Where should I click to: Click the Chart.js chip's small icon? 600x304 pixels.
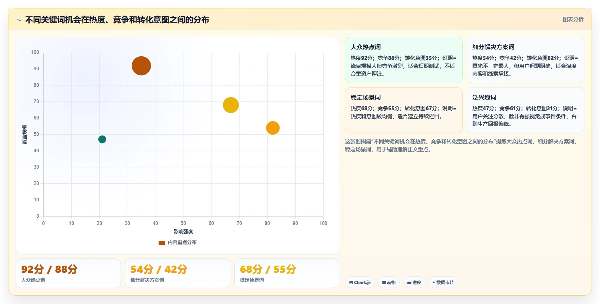tap(351, 282)
